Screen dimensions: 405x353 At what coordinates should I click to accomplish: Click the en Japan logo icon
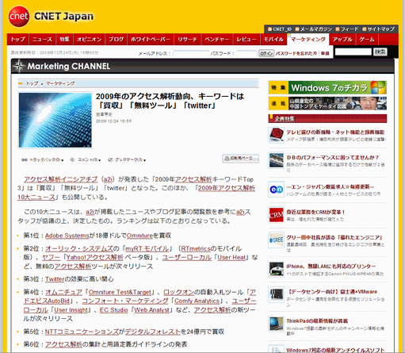276,190
